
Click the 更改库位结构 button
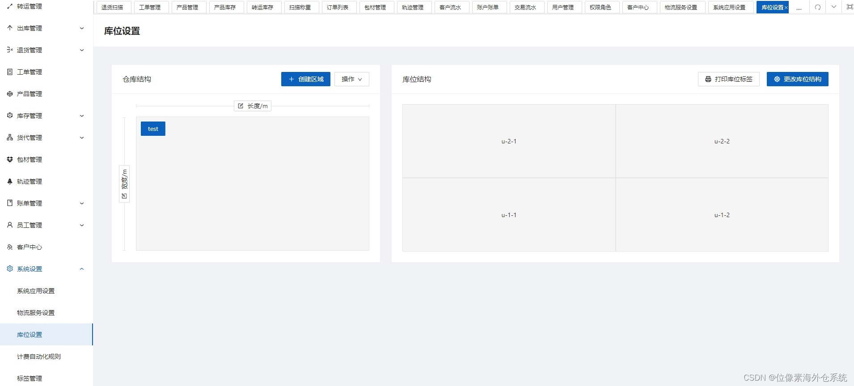coord(798,79)
